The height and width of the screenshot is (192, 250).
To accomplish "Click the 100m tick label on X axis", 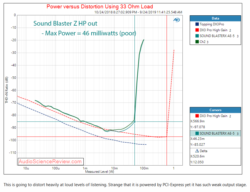I will (x=144, y=168).
